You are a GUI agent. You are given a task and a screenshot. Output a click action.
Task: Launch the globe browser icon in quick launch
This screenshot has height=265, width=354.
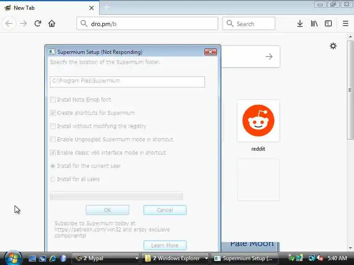[x=63, y=258]
